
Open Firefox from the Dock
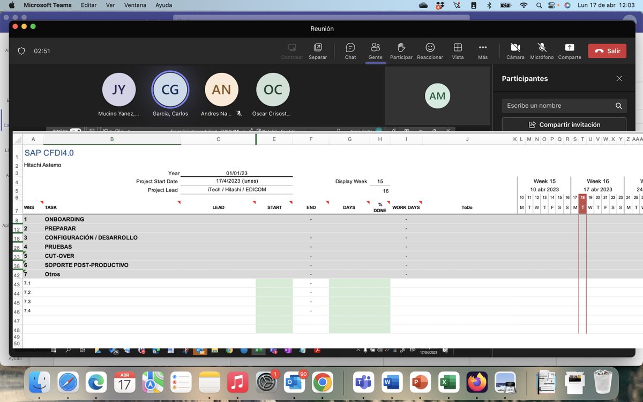tap(477, 383)
